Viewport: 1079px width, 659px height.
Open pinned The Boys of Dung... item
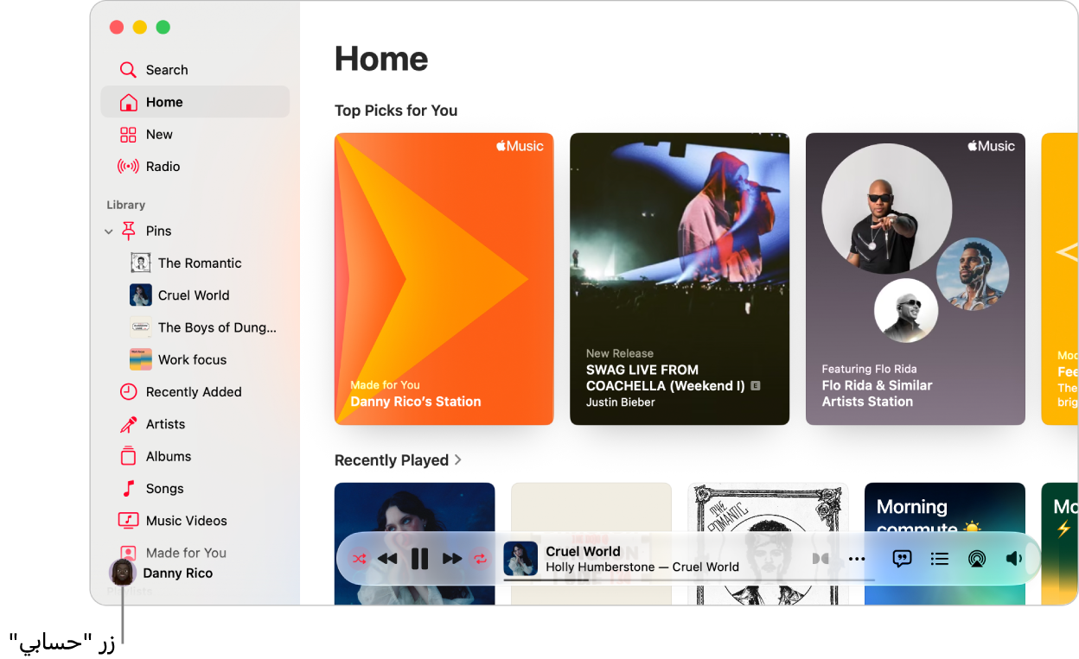(x=203, y=327)
